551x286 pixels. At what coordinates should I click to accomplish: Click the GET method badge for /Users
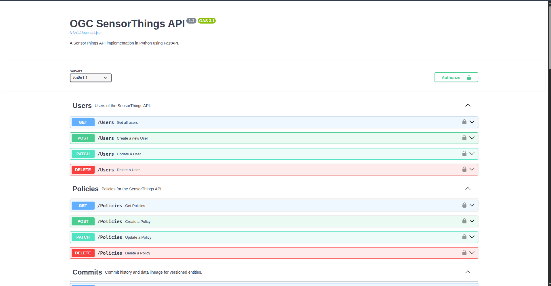pyautogui.click(x=83, y=122)
